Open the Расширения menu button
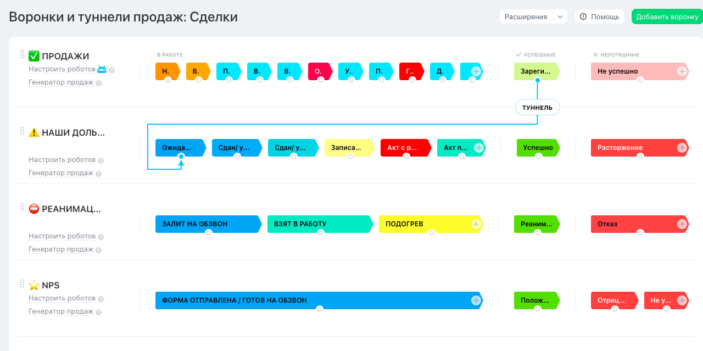Image resolution: width=703 pixels, height=351 pixels. tap(526, 17)
